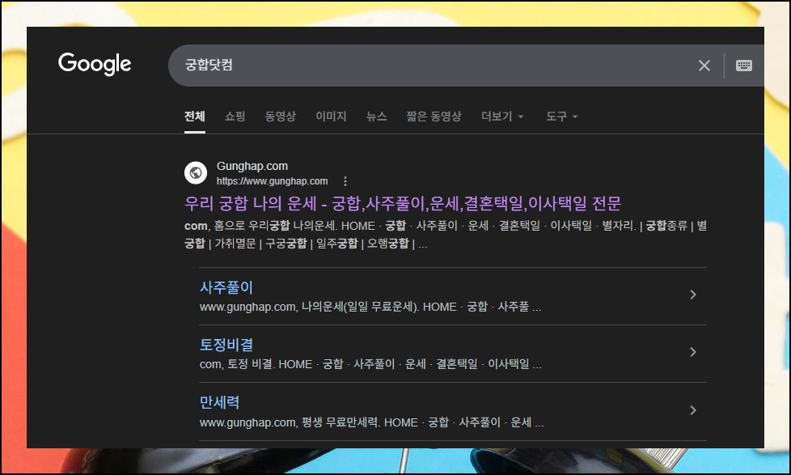Open the on-screen keyboard icon
The height and width of the screenshot is (475, 791).
(743, 65)
